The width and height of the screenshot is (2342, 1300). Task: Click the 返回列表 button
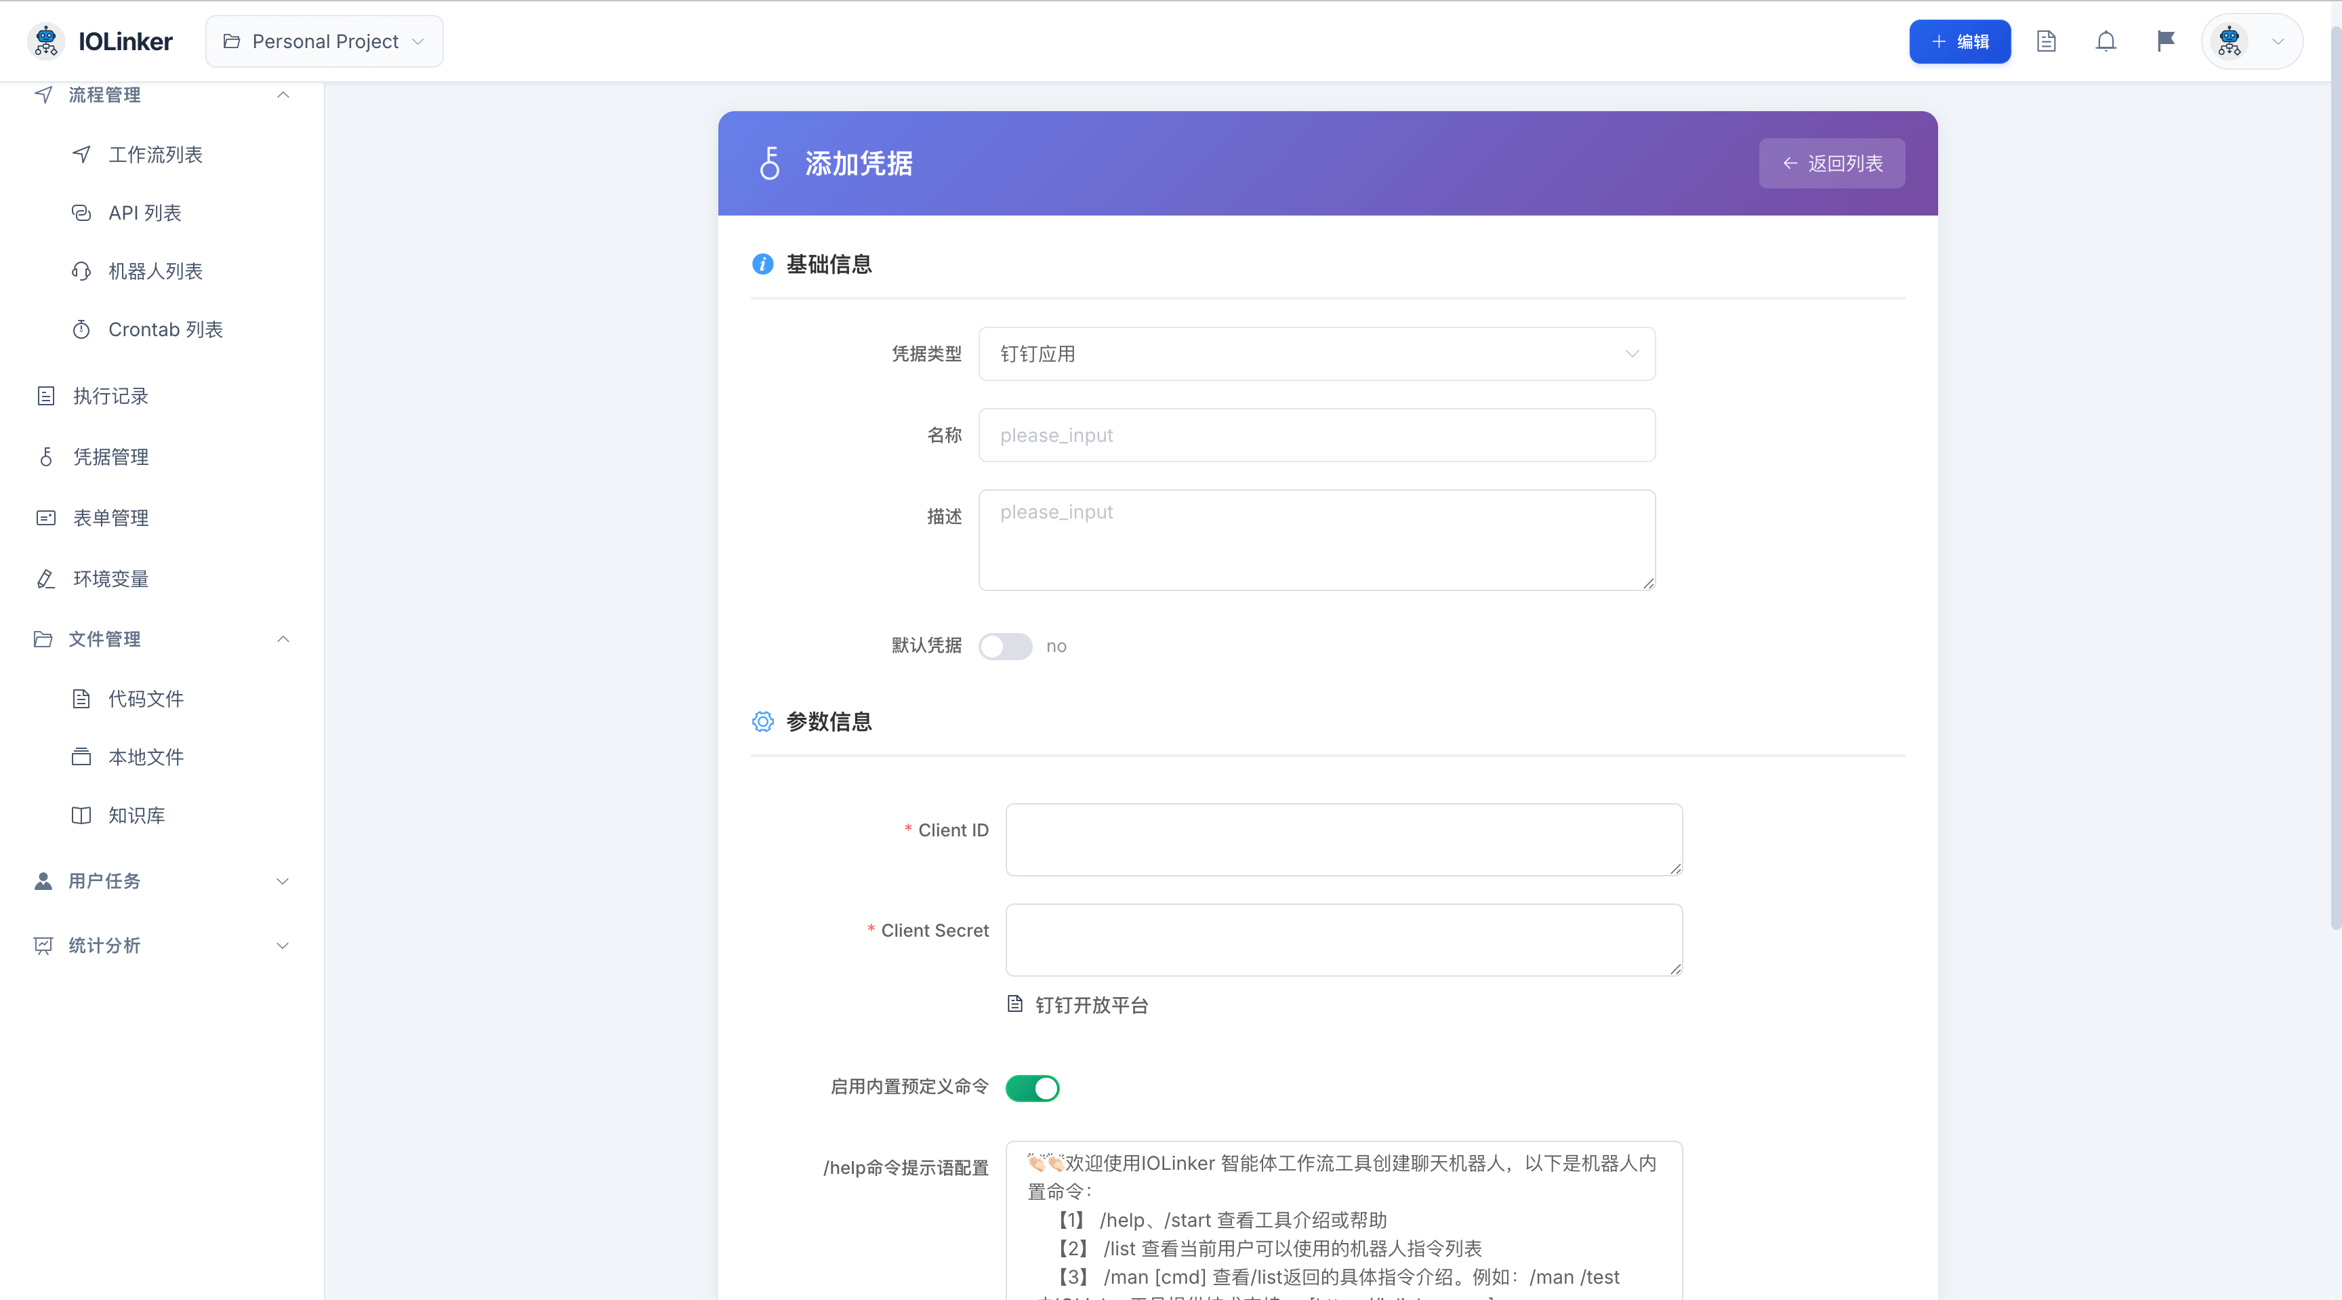[x=1831, y=163]
